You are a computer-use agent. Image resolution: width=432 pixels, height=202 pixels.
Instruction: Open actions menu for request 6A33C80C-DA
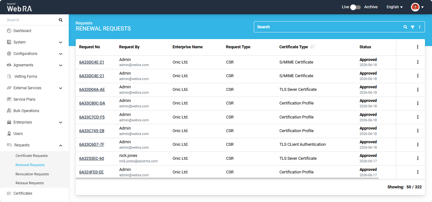(418, 103)
